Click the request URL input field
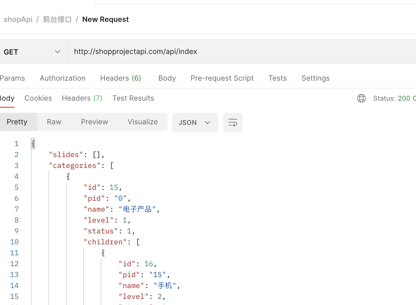This screenshot has height=305, width=416. (x=241, y=52)
